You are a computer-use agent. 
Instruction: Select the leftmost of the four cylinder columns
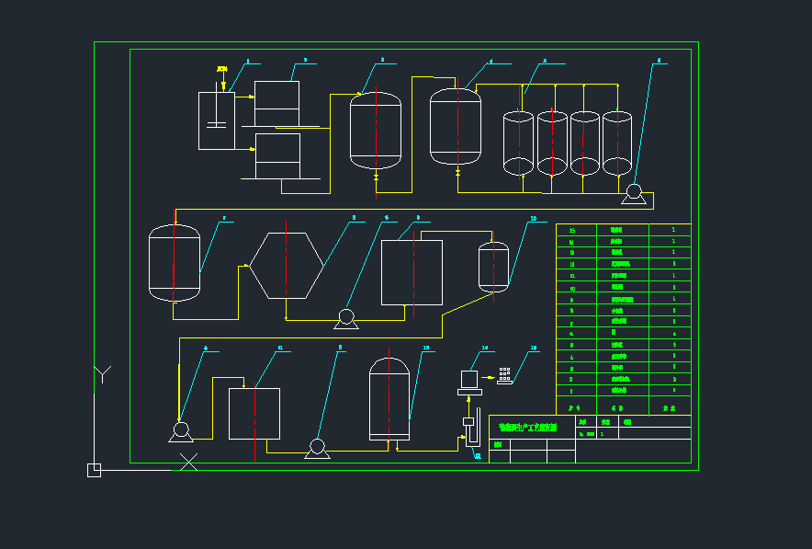518,143
